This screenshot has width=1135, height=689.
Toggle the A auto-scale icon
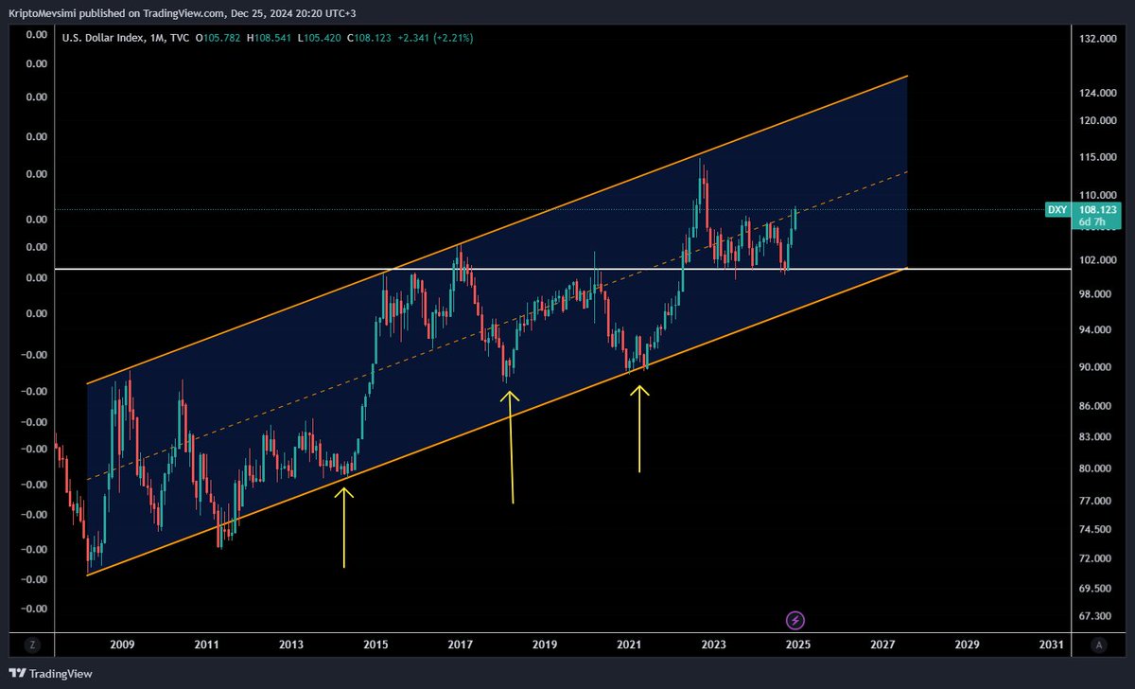[1098, 645]
